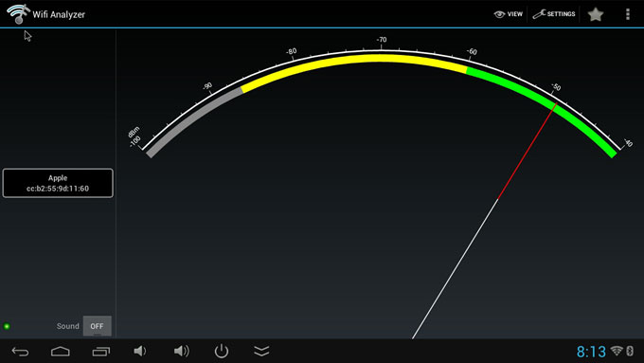Click the WiFi signal status icon

point(617,351)
